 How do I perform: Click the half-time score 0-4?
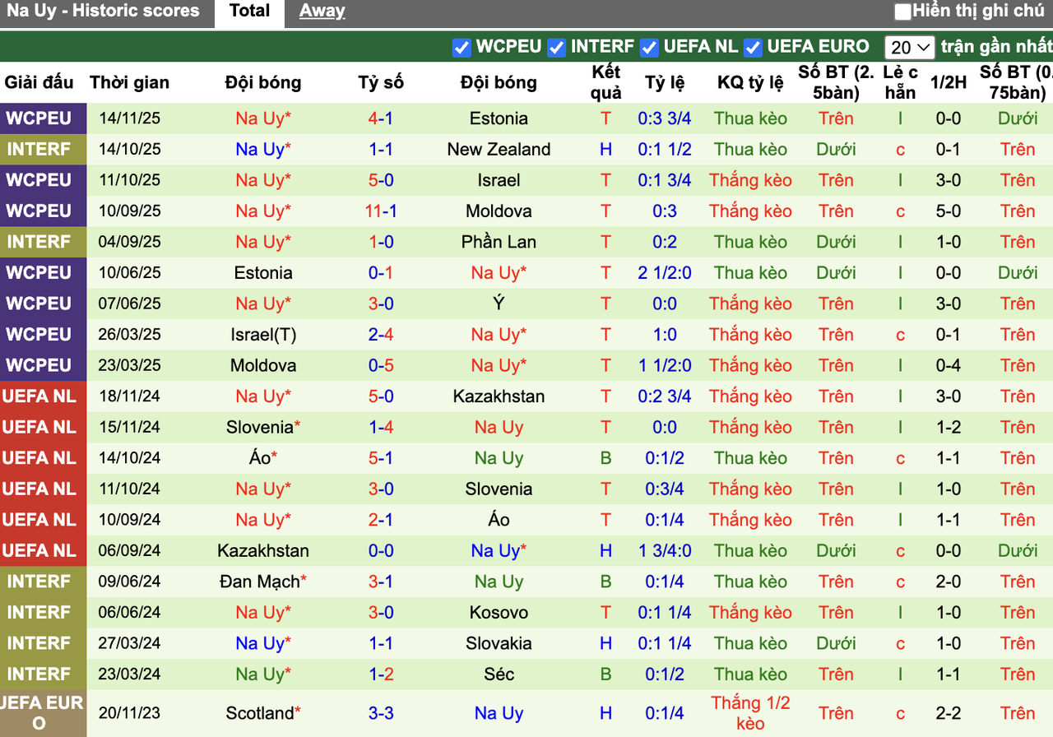coord(949,365)
